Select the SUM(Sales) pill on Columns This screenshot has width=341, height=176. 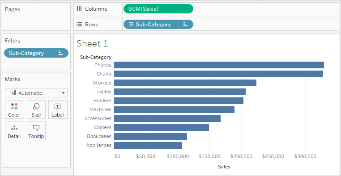158,9
